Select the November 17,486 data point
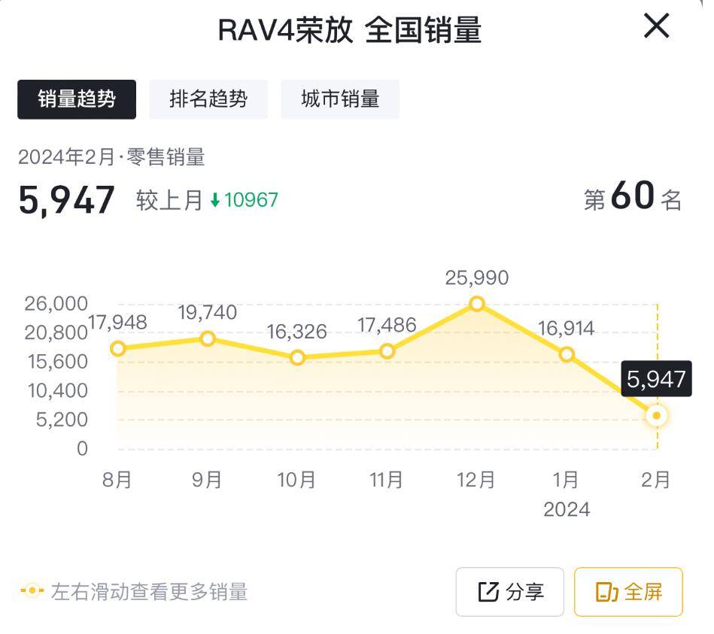This screenshot has width=714, height=634. (387, 350)
